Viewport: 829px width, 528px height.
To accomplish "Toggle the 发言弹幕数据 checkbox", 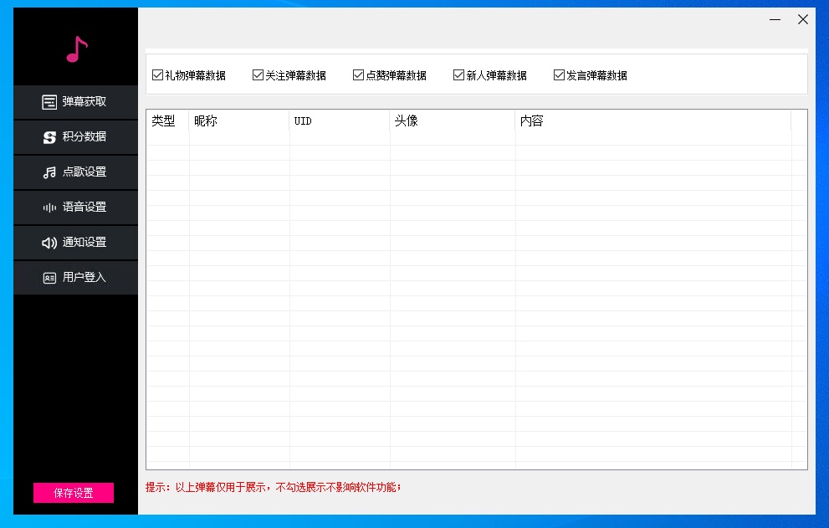I will [x=559, y=75].
